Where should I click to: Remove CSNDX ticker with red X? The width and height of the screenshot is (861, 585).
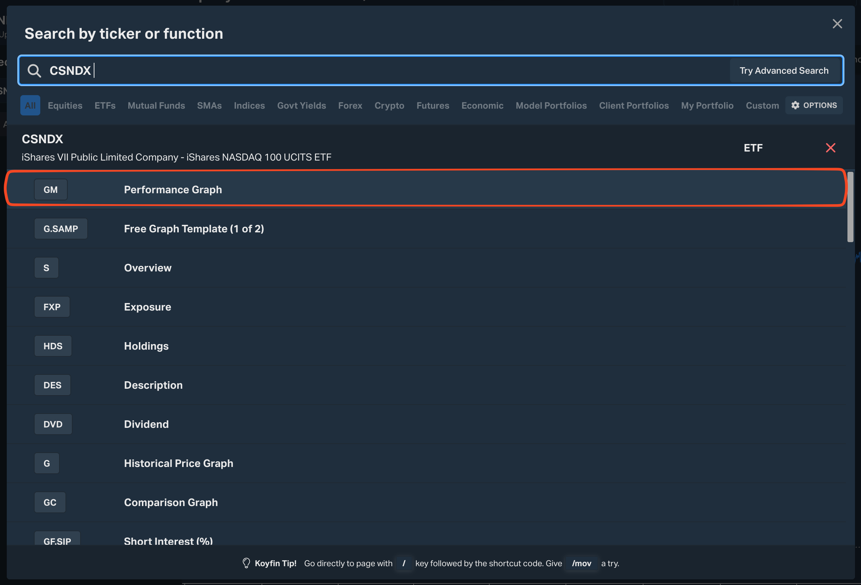tap(830, 148)
